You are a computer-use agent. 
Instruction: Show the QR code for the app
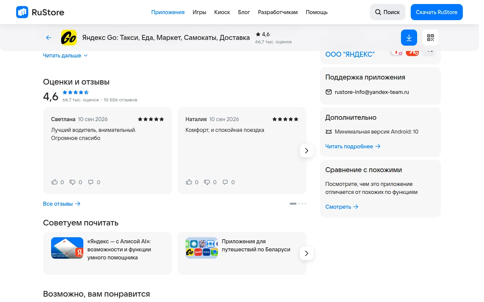(x=431, y=38)
